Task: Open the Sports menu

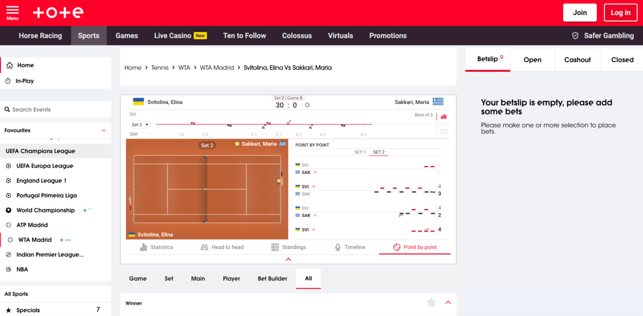Action: point(88,36)
